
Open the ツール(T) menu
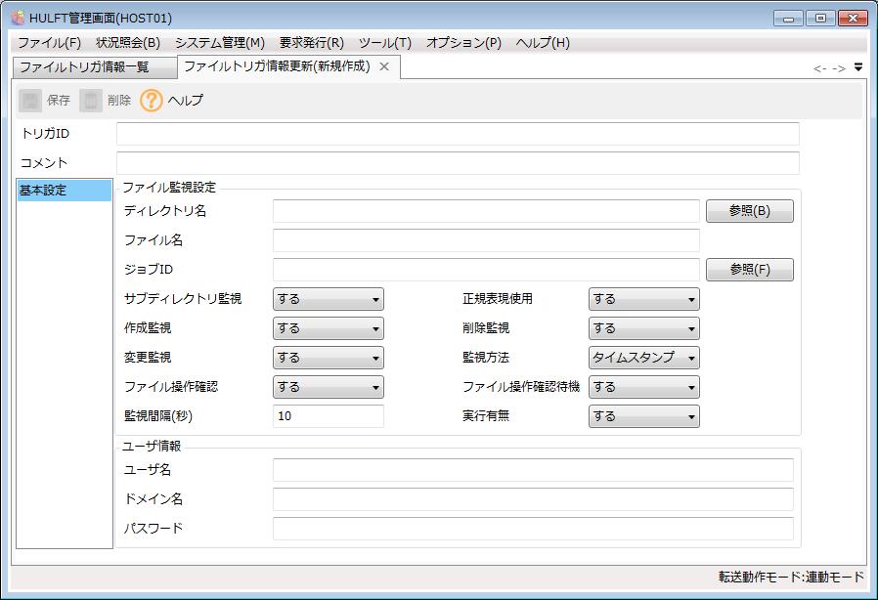(x=384, y=43)
